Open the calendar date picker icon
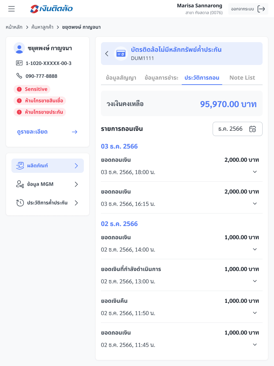 click(253, 129)
